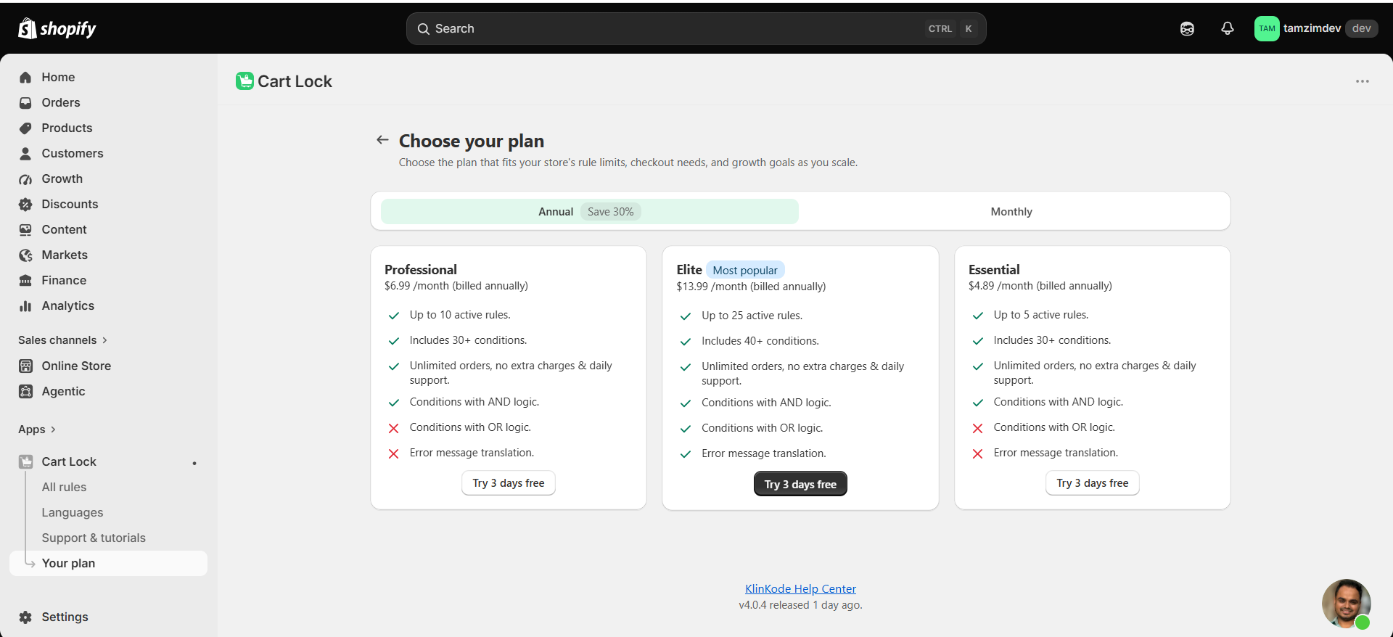
Task: Start Elite plan 3 days free trial
Action: (800, 484)
